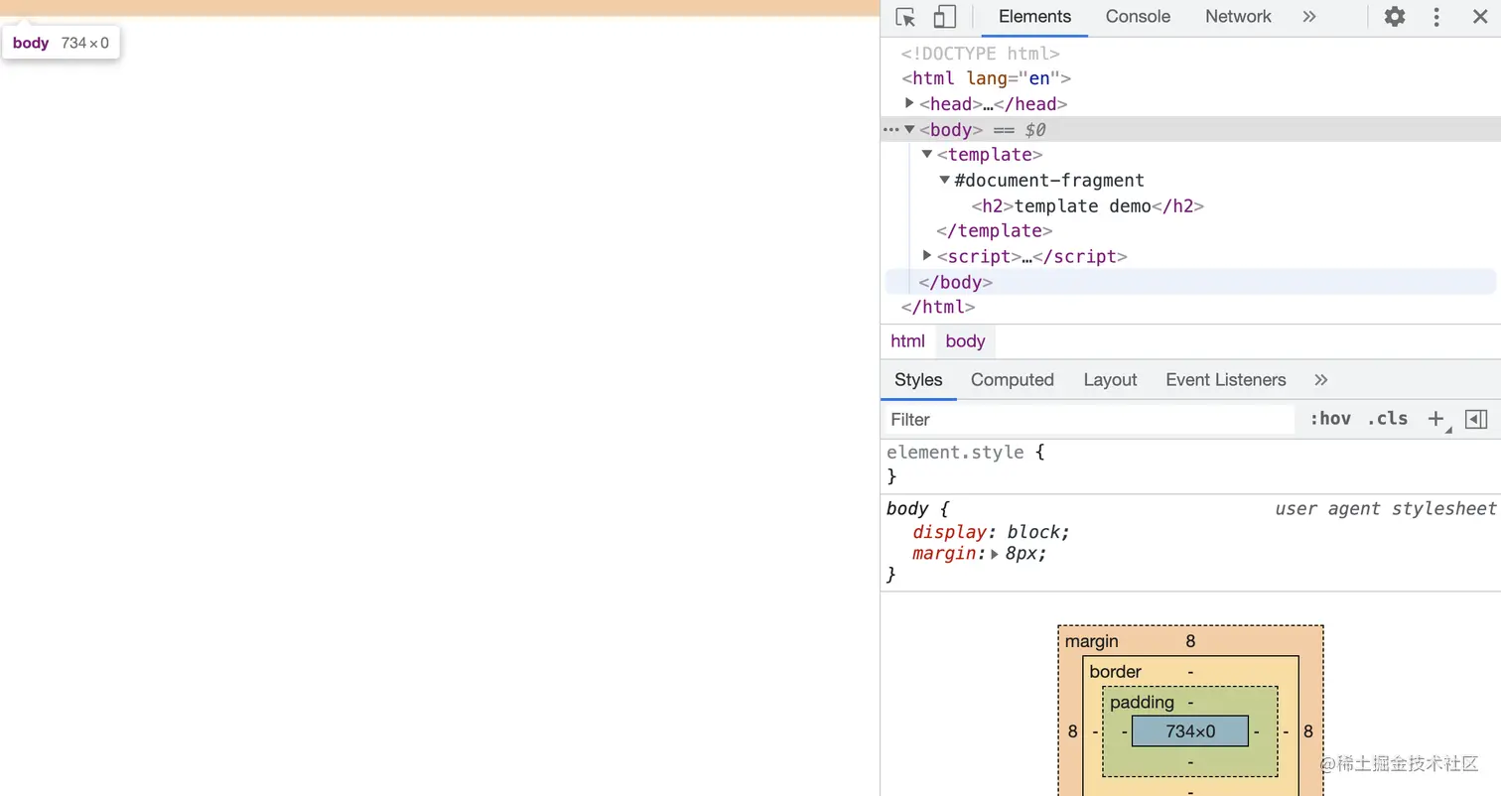Collapse the template element arrow

coord(927,154)
